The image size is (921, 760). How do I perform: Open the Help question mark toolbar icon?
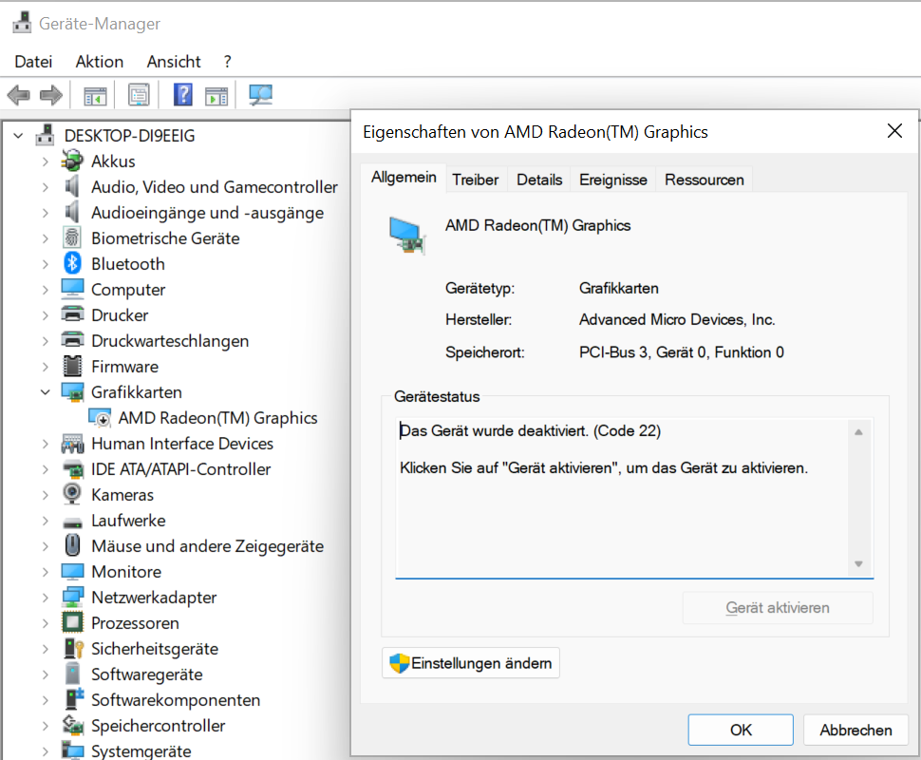pyautogui.click(x=182, y=94)
